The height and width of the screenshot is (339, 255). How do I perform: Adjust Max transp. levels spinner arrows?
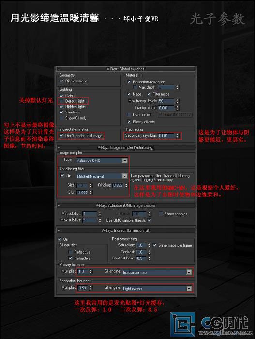coord(177,101)
